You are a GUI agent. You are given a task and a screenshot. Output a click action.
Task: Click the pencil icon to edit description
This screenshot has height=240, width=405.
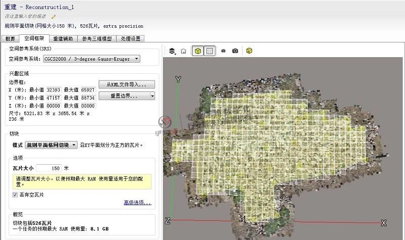[x=54, y=17]
